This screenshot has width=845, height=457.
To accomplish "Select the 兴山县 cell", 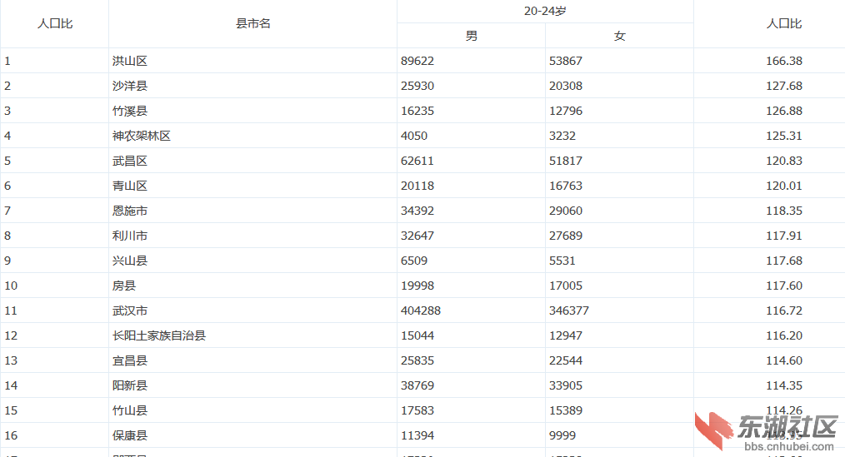I will coord(252,261).
